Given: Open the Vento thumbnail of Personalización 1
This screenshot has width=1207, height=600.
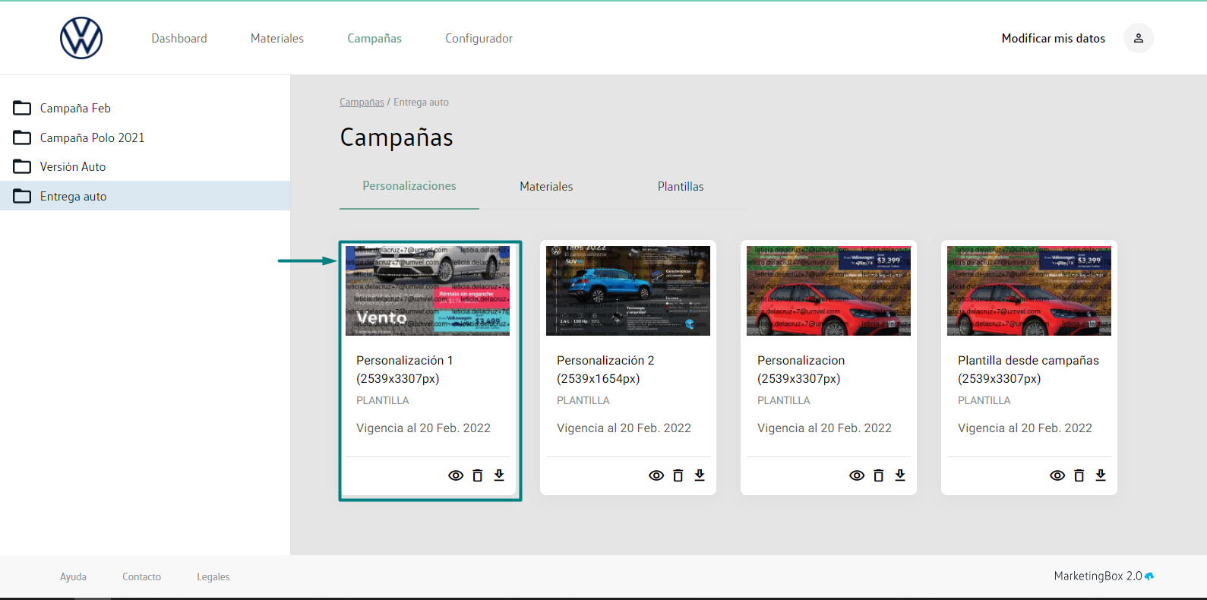Looking at the screenshot, I should tap(428, 291).
